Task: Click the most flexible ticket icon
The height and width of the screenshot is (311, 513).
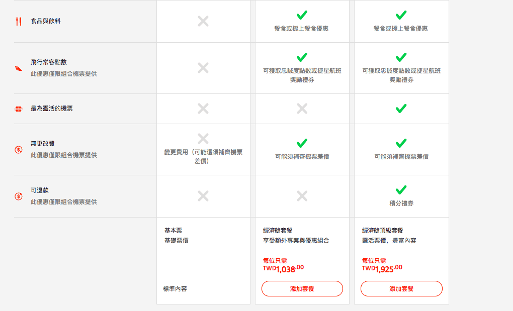Action: tap(19, 109)
